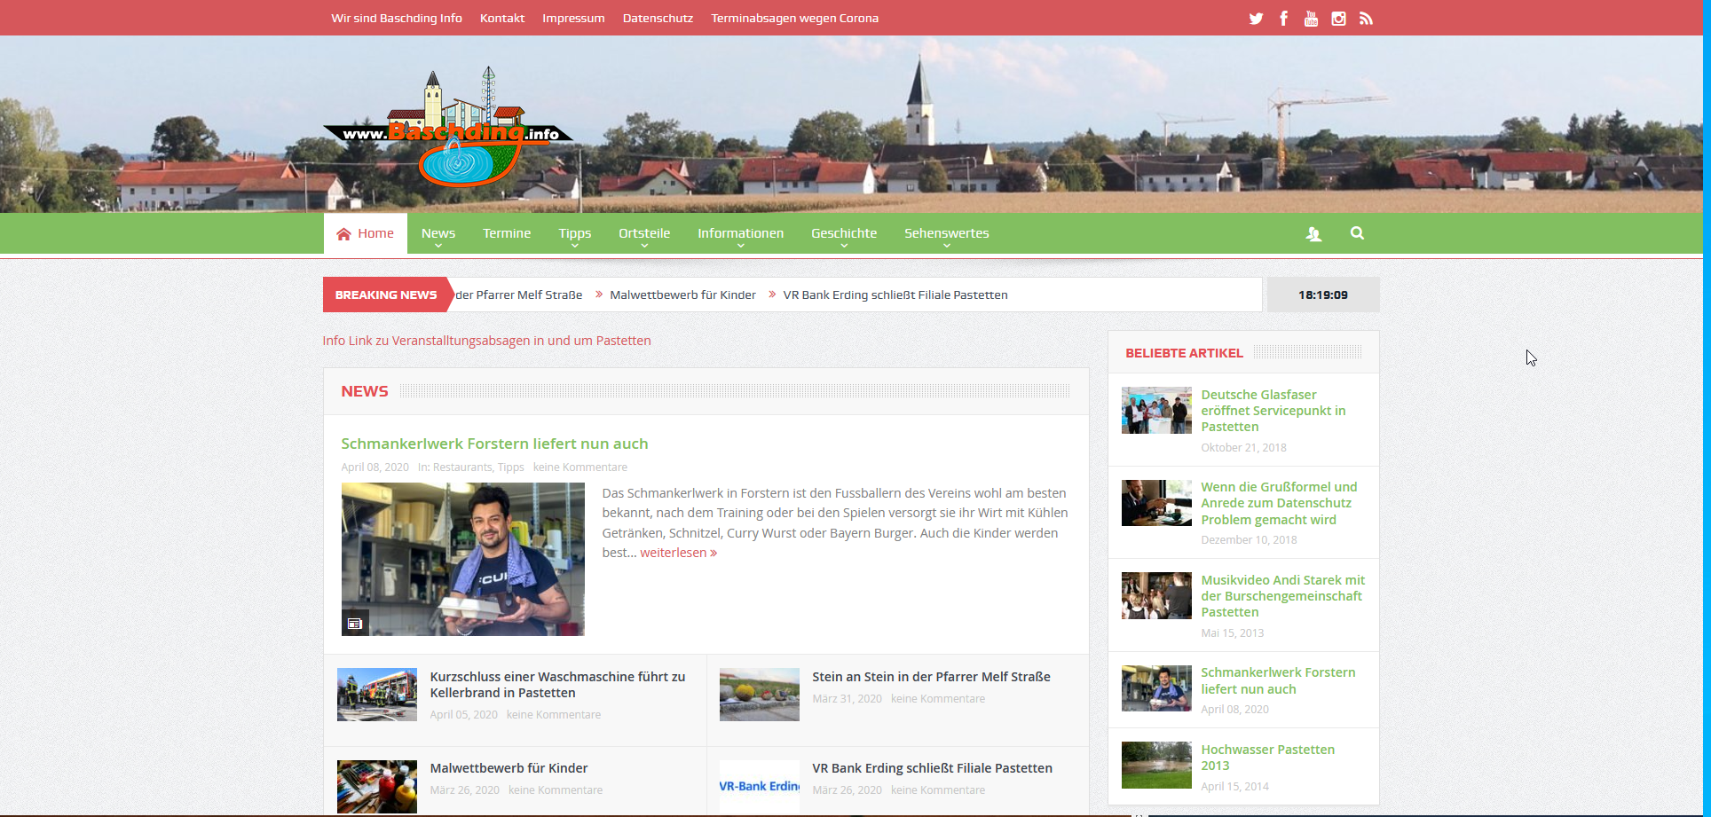Click the BELIEBTE ARTIKEL heading

pyautogui.click(x=1184, y=353)
